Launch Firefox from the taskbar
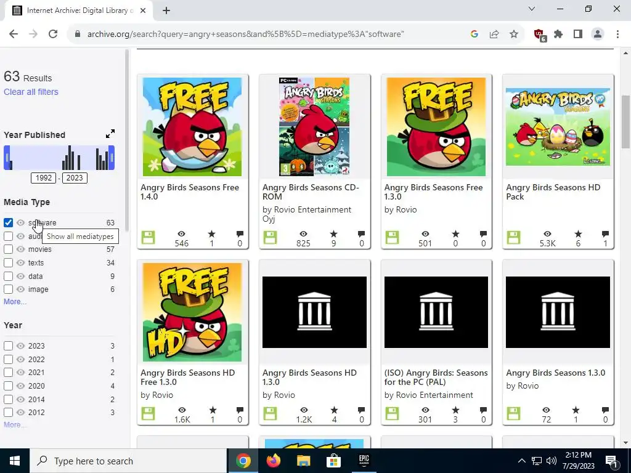This screenshot has width=631, height=473. (274, 461)
